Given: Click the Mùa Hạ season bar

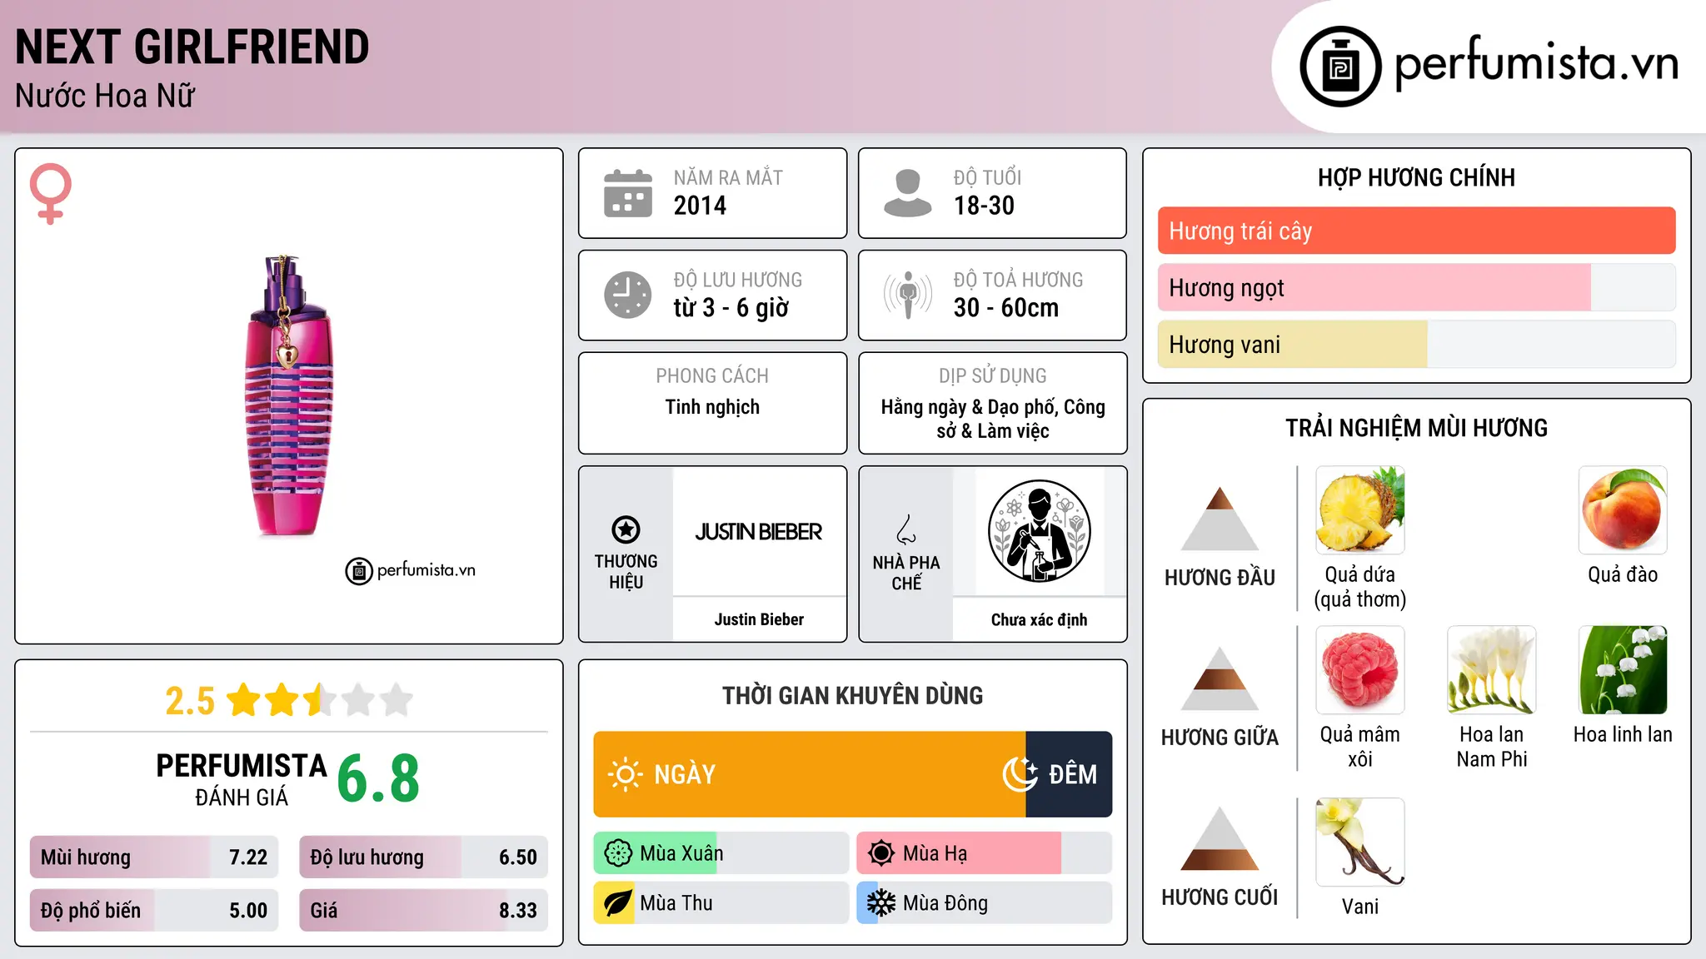Looking at the screenshot, I should 984,853.
